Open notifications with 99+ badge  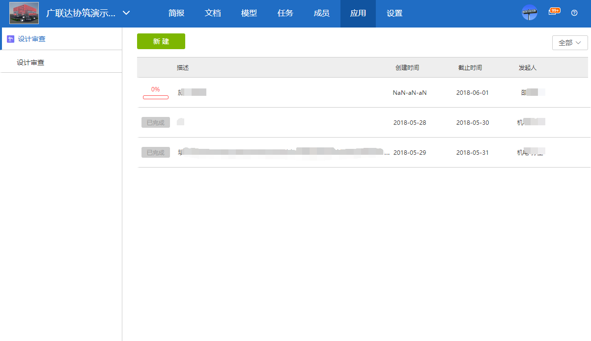click(x=553, y=12)
